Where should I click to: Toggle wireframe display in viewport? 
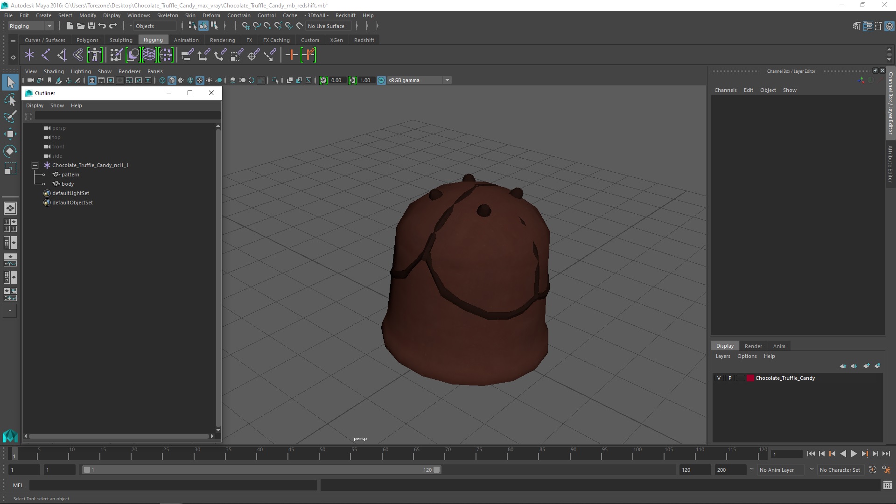click(162, 80)
